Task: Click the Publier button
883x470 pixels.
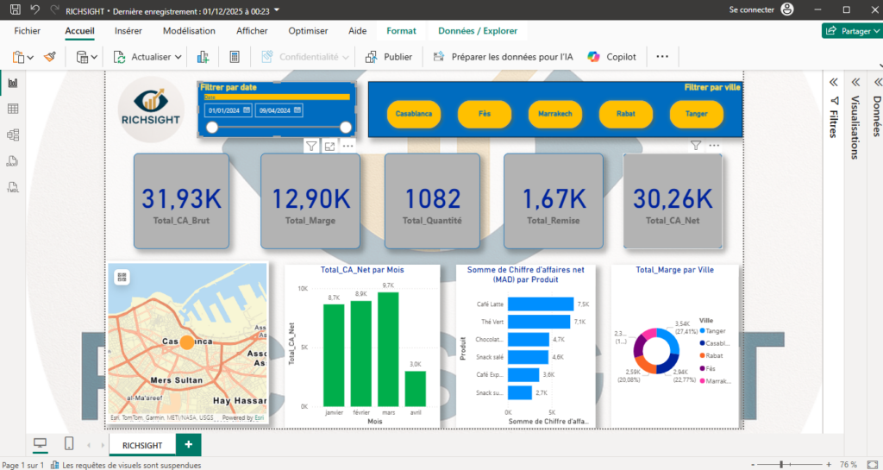Action: [x=389, y=57]
